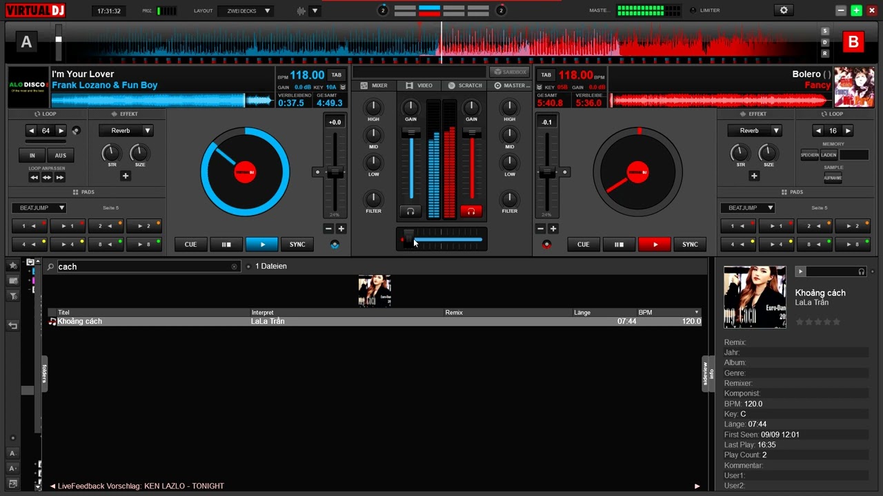The image size is (883, 496).
Task: Toggle the Sandbox button
Action: (509, 72)
